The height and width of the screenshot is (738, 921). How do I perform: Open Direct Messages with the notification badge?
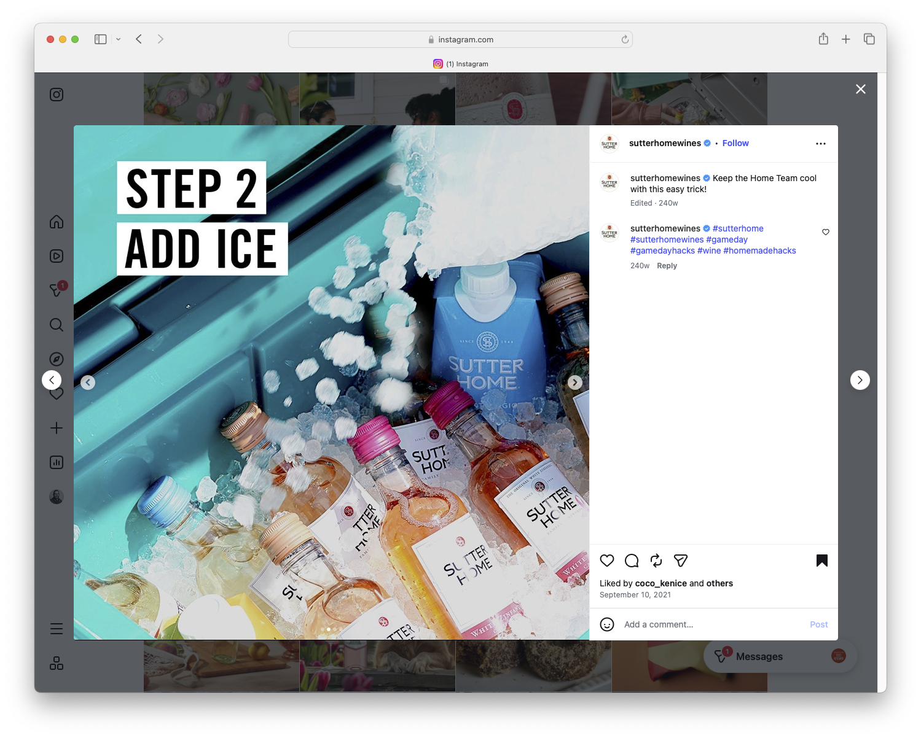(x=56, y=290)
